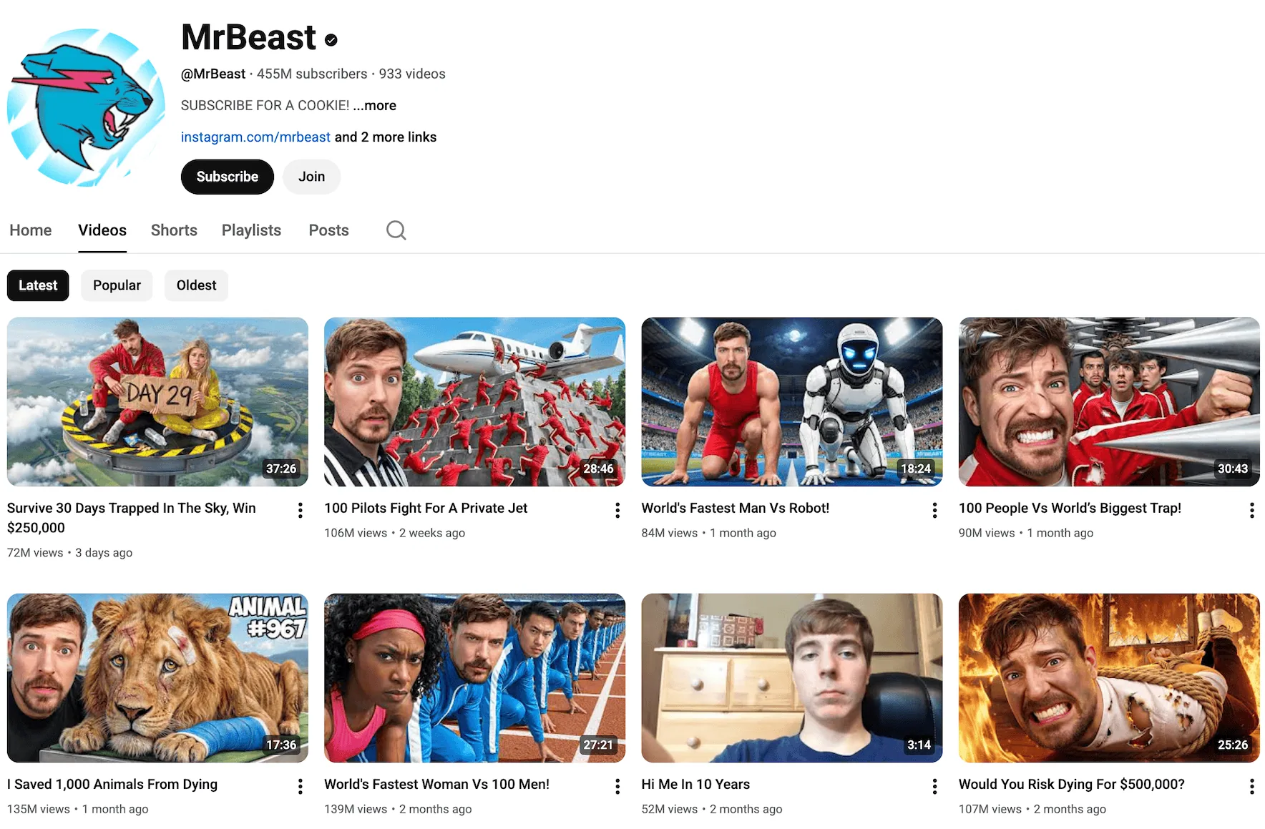Open the instagram.com/mrbeast link
The image size is (1265, 829).
click(255, 137)
